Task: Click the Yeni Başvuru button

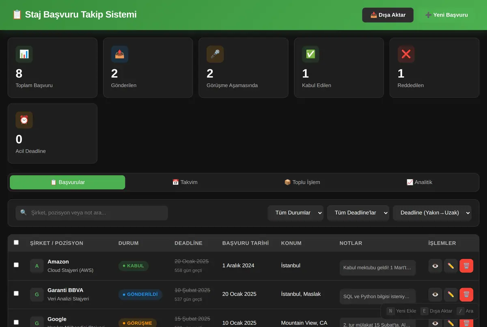Action: (446, 15)
